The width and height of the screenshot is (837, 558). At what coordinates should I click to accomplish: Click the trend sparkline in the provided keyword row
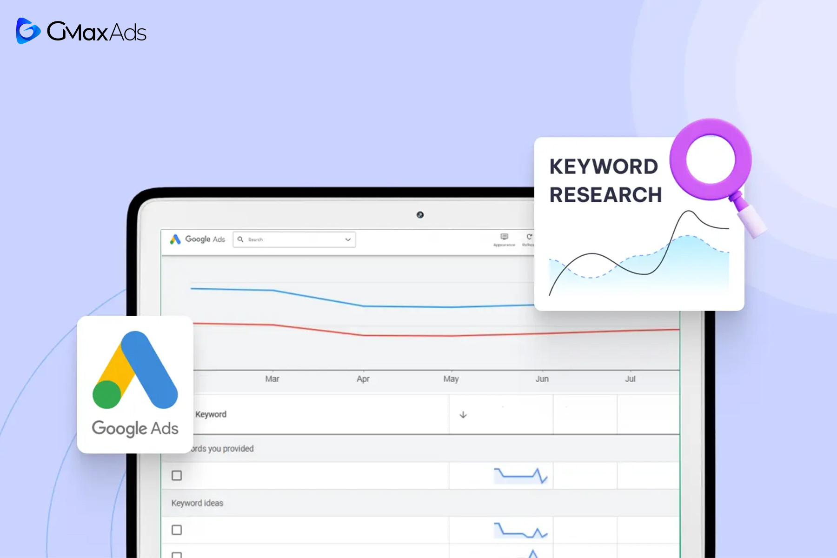pos(521,476)
